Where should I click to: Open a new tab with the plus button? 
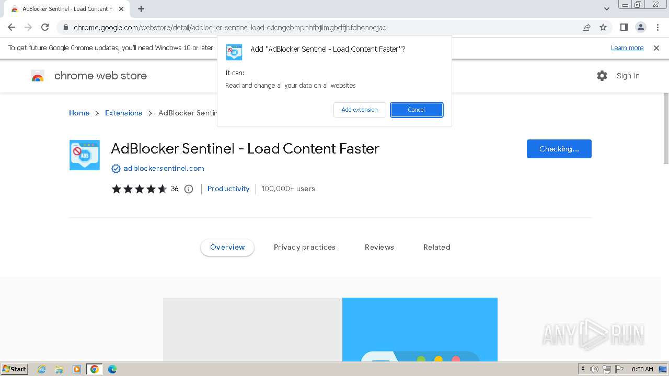point(141,9)
